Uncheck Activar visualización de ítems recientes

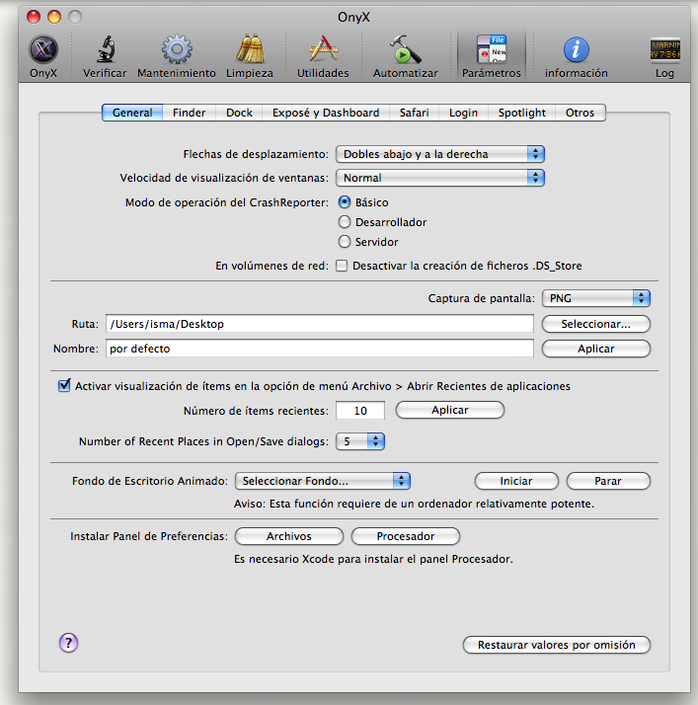[64, 386]
